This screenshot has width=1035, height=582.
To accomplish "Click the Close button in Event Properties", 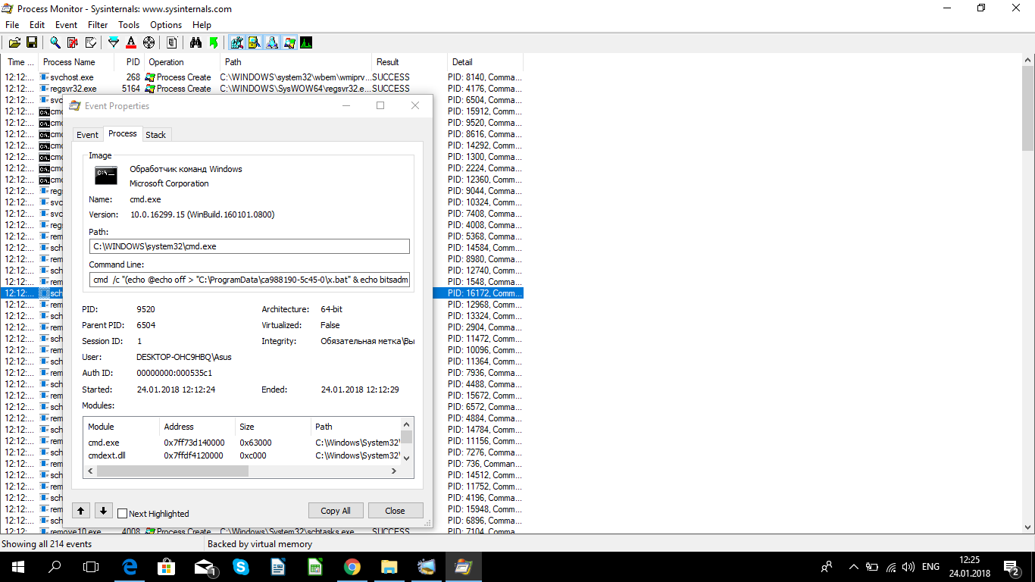I will [x=395, y=510].
